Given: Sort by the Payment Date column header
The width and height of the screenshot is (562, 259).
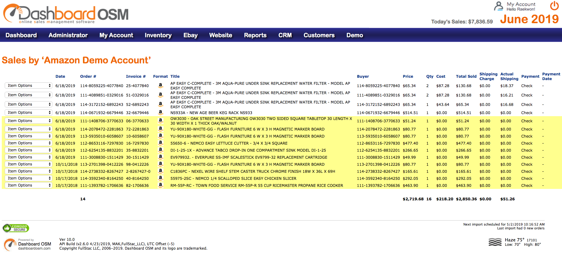Looking at the screenshot, I should point(551,76).
